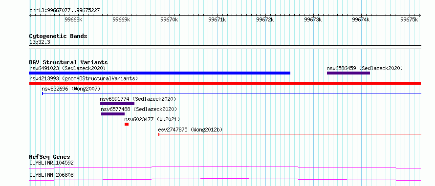Open the CLYBL|NR_104592 gene label
The width and height of the screenshot is (435, 186).
pyautogui.click(x=52, y=163)
